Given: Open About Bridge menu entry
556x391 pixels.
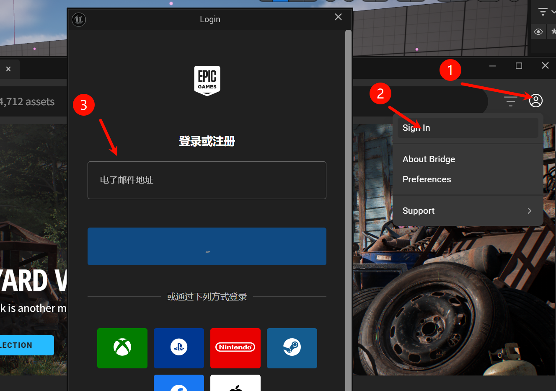Looking at the screenshot, I should point(429,159).
